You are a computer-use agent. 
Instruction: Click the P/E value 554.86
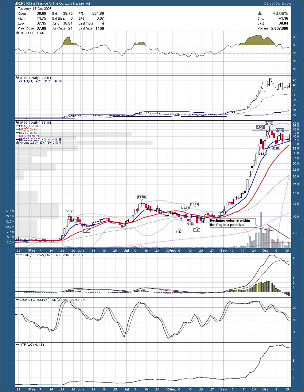98,14
